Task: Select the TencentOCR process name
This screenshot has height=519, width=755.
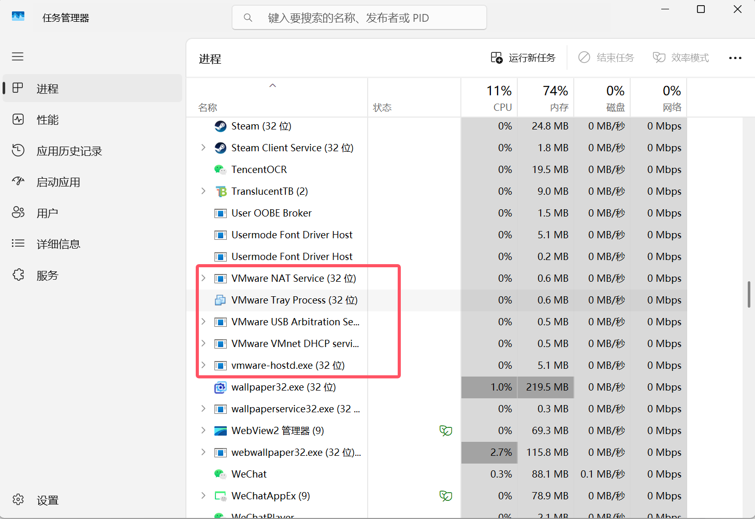Action: (x=259, y=170)
